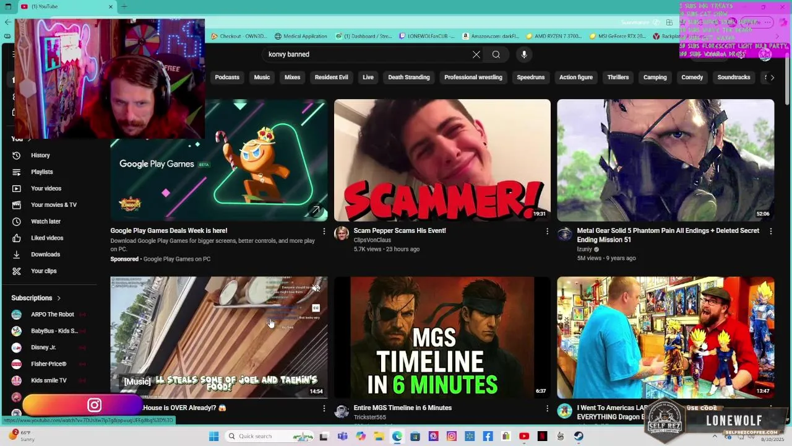Open Instagram from the taskbar
The image size is (792, 446).
[x=452, y=437]
